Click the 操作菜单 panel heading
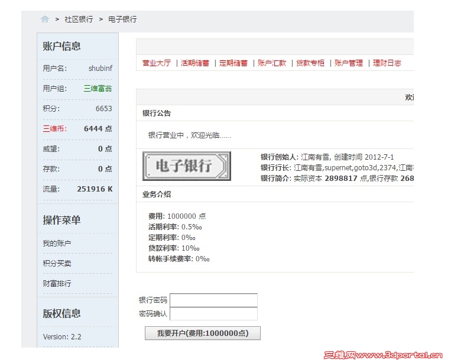 [61, 221]
